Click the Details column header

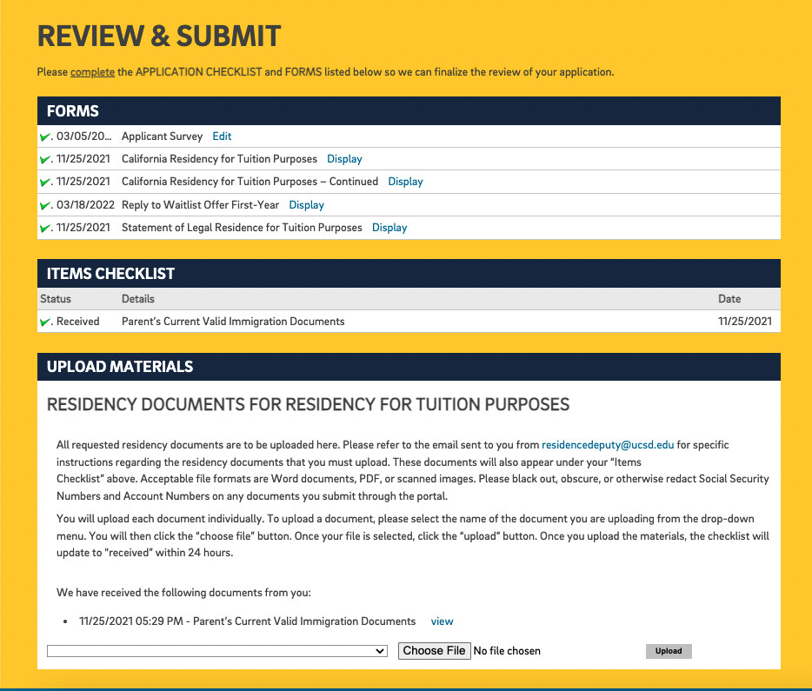click(x=137, y=299)
